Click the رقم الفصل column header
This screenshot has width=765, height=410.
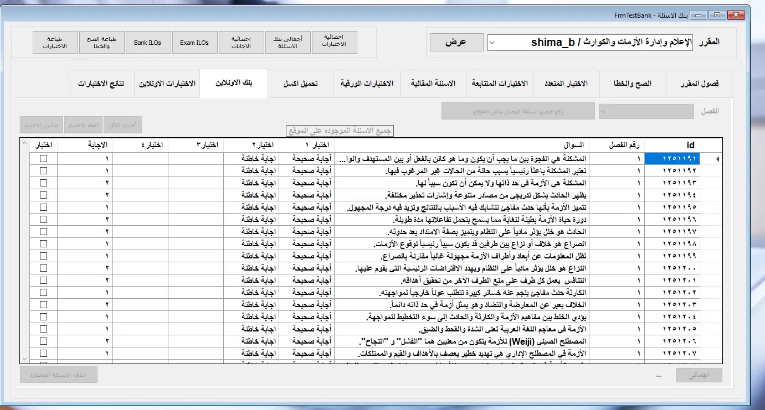617,145
